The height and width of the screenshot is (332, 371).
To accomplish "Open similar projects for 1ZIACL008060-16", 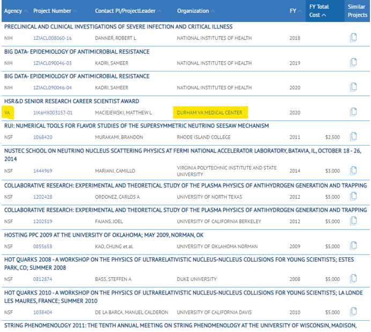I will click(353, 38).
